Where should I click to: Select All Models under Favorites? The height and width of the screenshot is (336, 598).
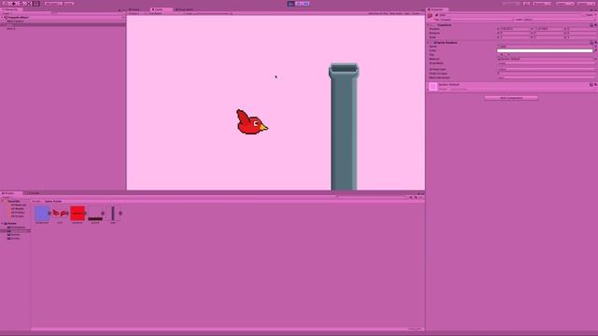coord(17,209)
